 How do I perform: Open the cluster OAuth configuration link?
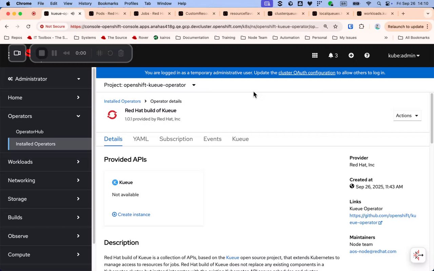[307, 73]
